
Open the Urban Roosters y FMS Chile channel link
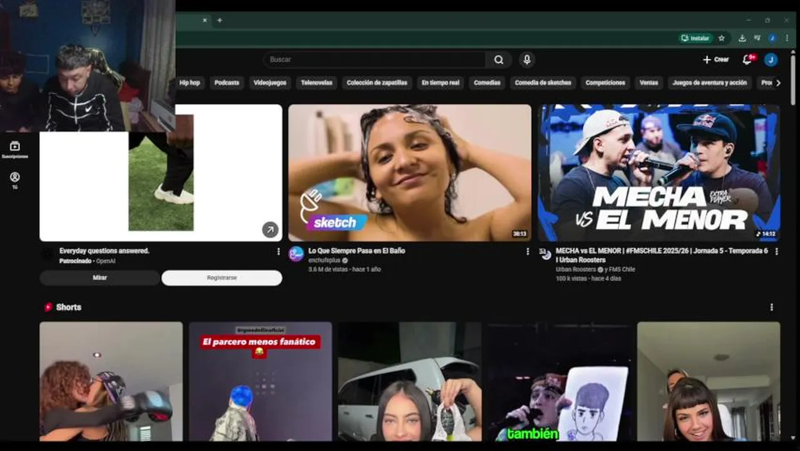[x=595, y=269]
